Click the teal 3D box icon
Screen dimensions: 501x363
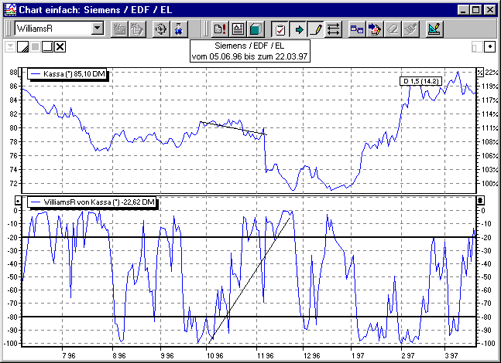[256, 29]
